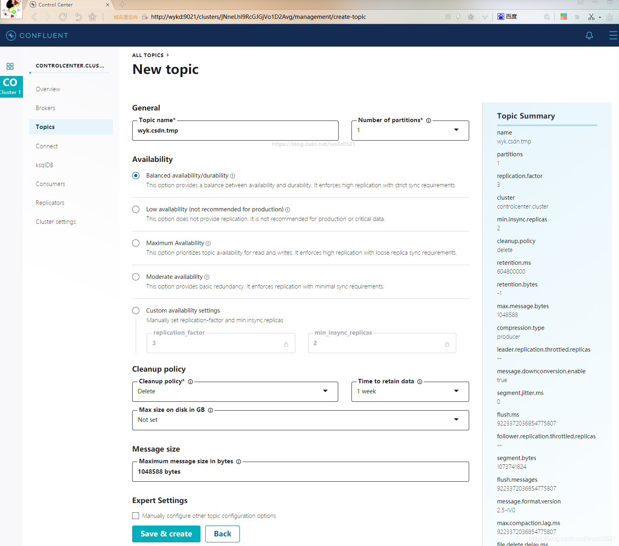
Task: Click lock icon in min_insync_replicas field
Action: [x=447, y=344]
